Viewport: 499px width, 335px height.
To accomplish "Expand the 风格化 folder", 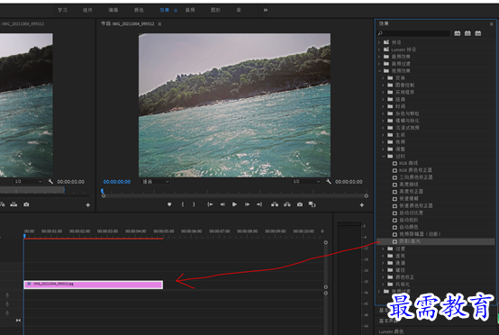I will (x=383, y=284).
